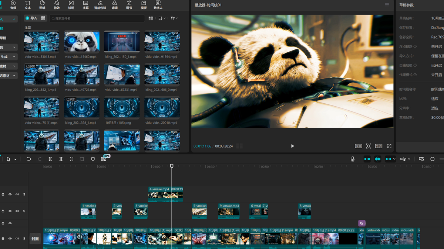Enter fullscreen preview in the player
Image resolution: width=444 pixels, height=249 pixels.
(389, 146)
